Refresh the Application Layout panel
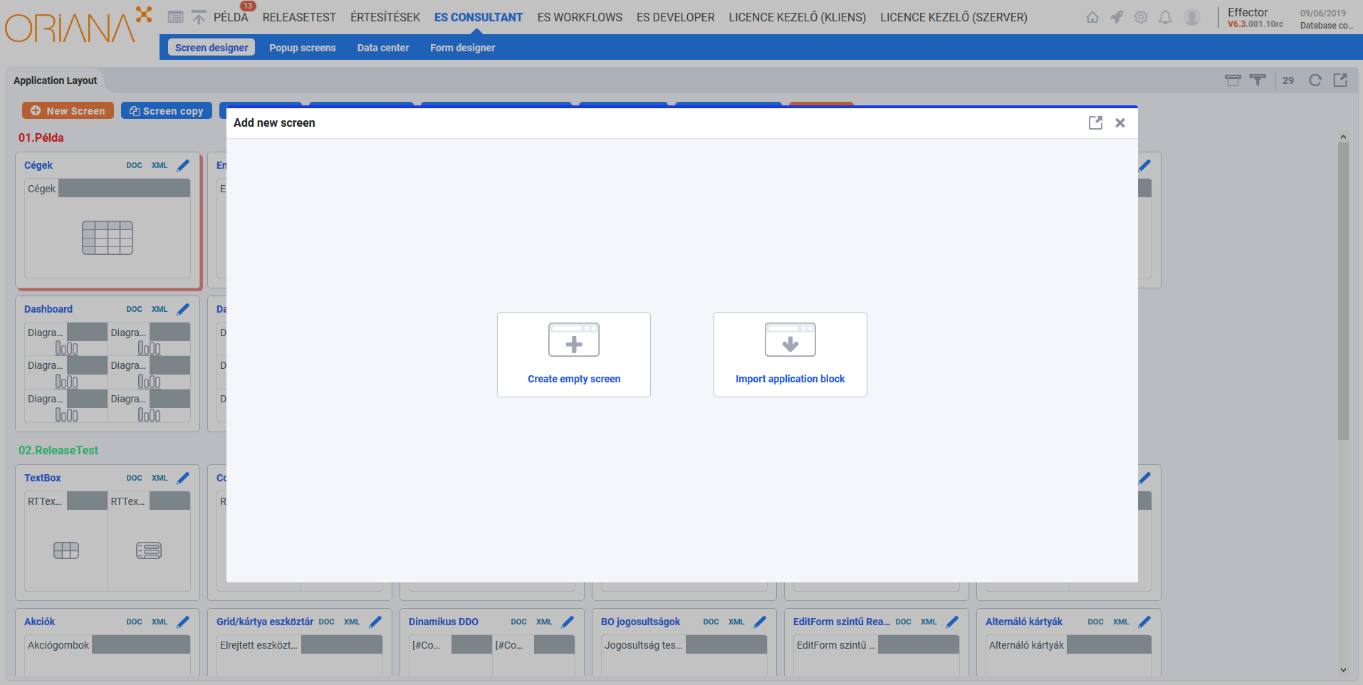1363x685 pixels. point(1315,80)
